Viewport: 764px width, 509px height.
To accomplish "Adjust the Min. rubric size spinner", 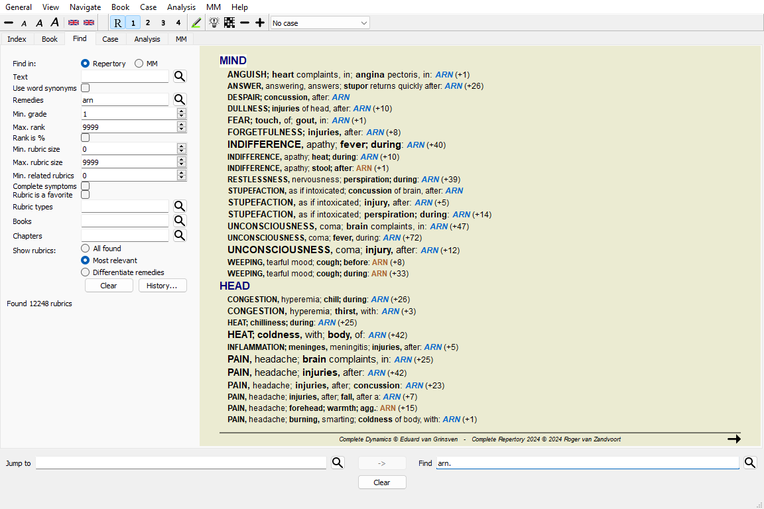I will point(182,148).
